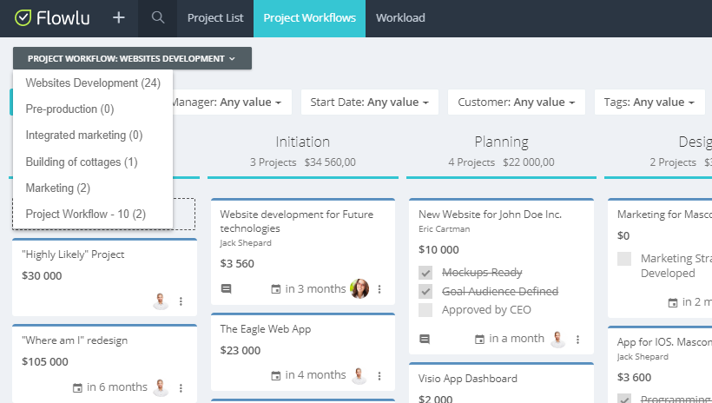Click assignee avatar on The Eagle Web App

pyautogui.click(x=359, y=376)
